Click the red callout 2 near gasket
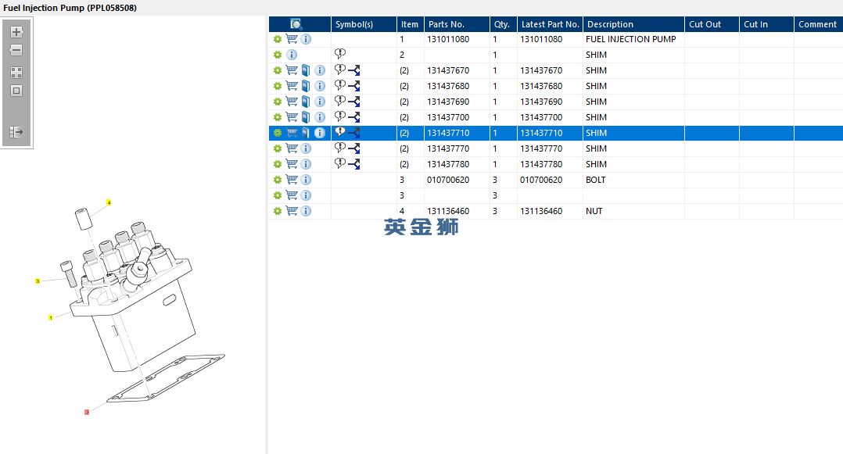 click(87, 412)
